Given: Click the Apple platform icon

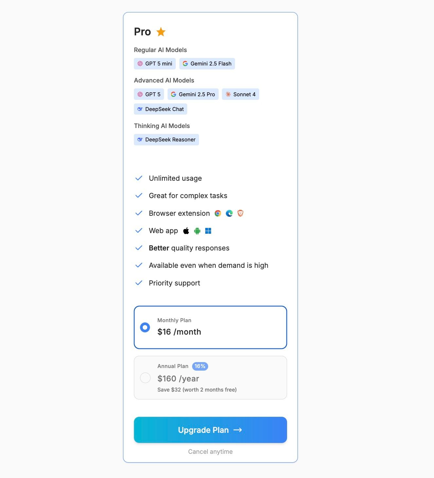Looking at the screenshot, I should click(x=186, y=231).
